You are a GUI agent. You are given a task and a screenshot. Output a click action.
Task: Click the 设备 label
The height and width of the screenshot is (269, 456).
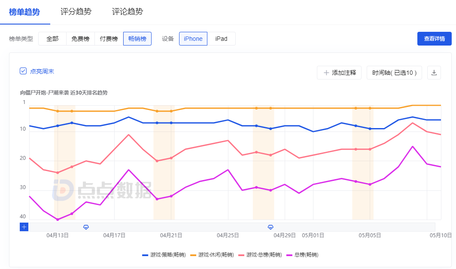168,39
